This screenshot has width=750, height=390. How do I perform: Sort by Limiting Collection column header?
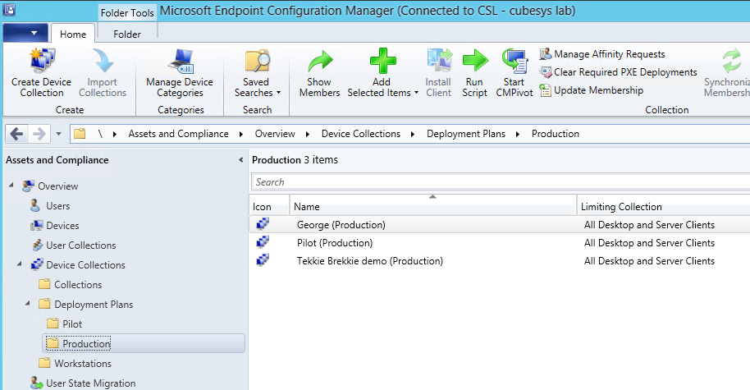click(x=622, y=207)
